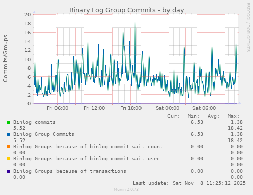The width and height of the screenshot is (253, 195).
Task: Click the Avg: column header
Action: tap(213, 116)
